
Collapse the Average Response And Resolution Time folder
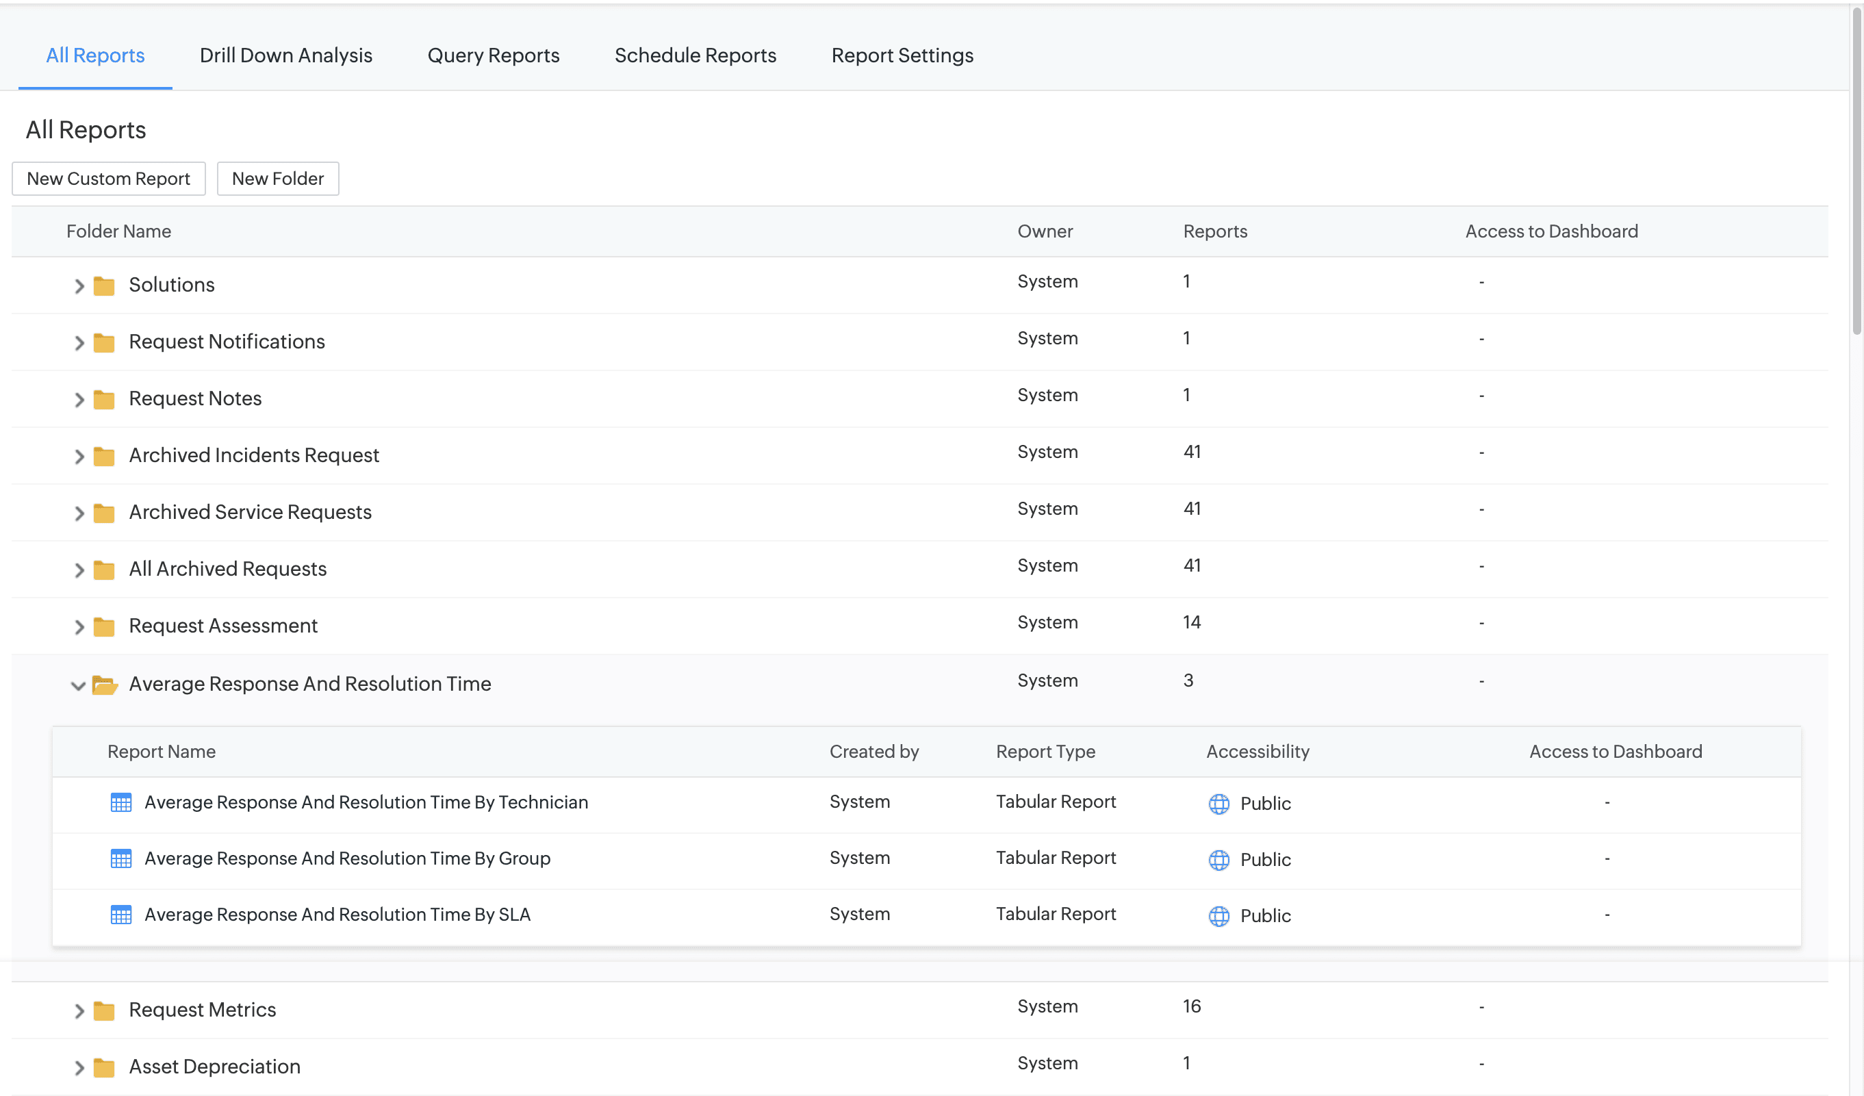(77, 685)
